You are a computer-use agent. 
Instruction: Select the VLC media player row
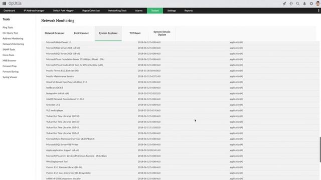[181, 110]
